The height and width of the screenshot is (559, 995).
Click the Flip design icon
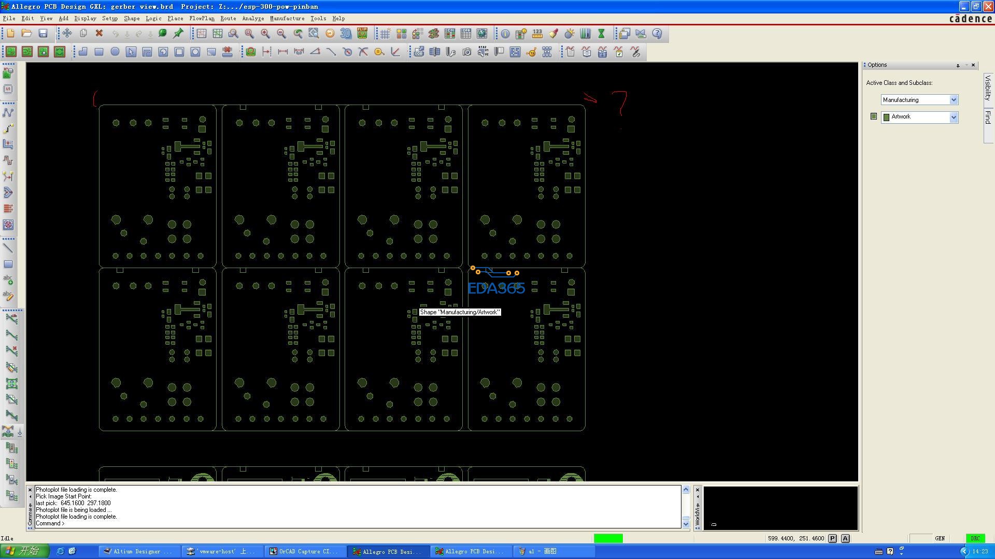(362, 34)
